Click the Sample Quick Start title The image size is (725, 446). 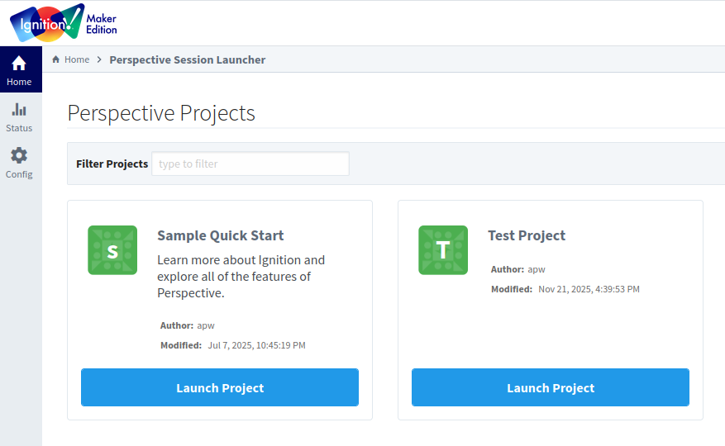click(220, 235)
